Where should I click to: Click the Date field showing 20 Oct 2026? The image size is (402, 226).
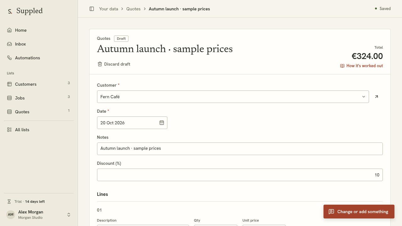[132, 123]
